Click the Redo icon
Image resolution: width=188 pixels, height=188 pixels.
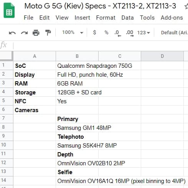[24, 33]
